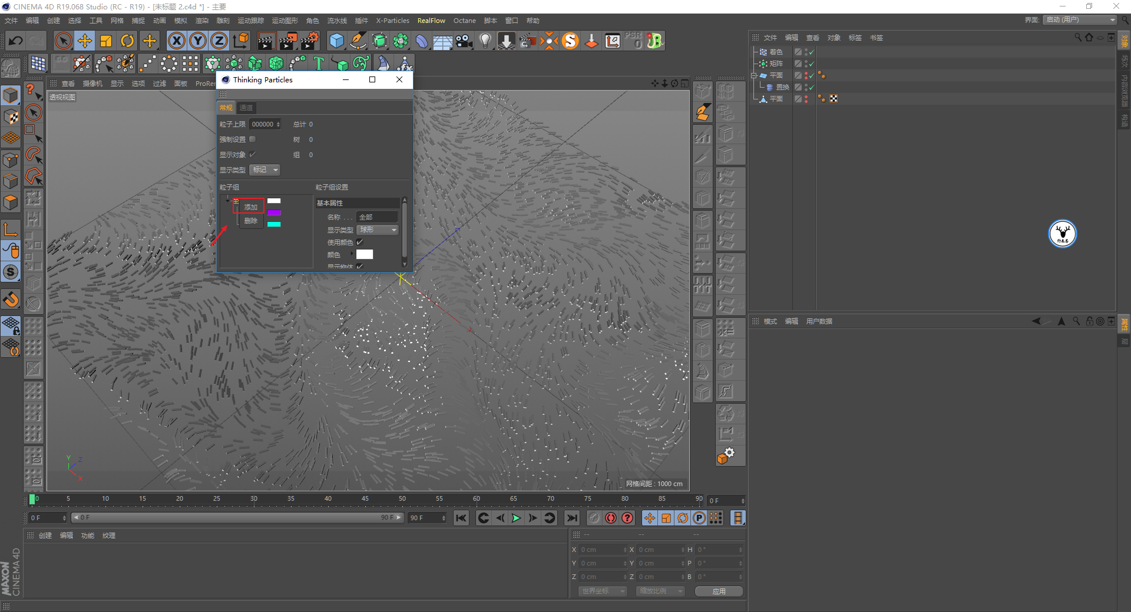
Task: Click the Undo arrow icon
Action: [16, 41]
